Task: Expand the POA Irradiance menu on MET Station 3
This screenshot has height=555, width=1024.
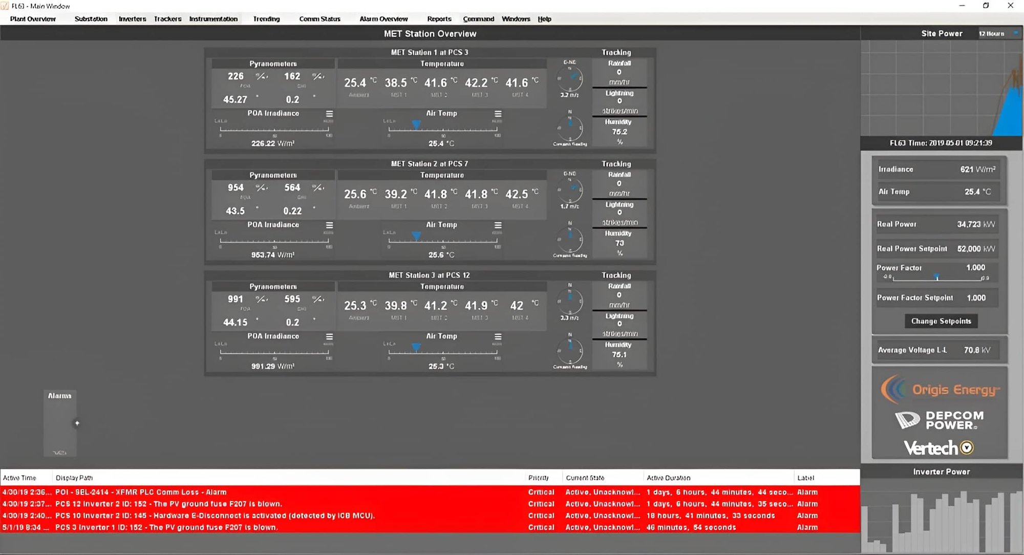Action: (330, 337)
